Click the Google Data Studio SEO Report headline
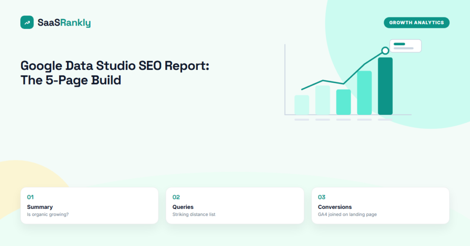The height and width of the screenshot is (246, 470). tap(115, 73)
